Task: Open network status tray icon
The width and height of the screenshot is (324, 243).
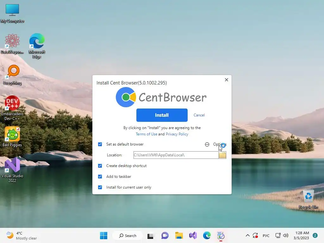Action: click(278, 235)
